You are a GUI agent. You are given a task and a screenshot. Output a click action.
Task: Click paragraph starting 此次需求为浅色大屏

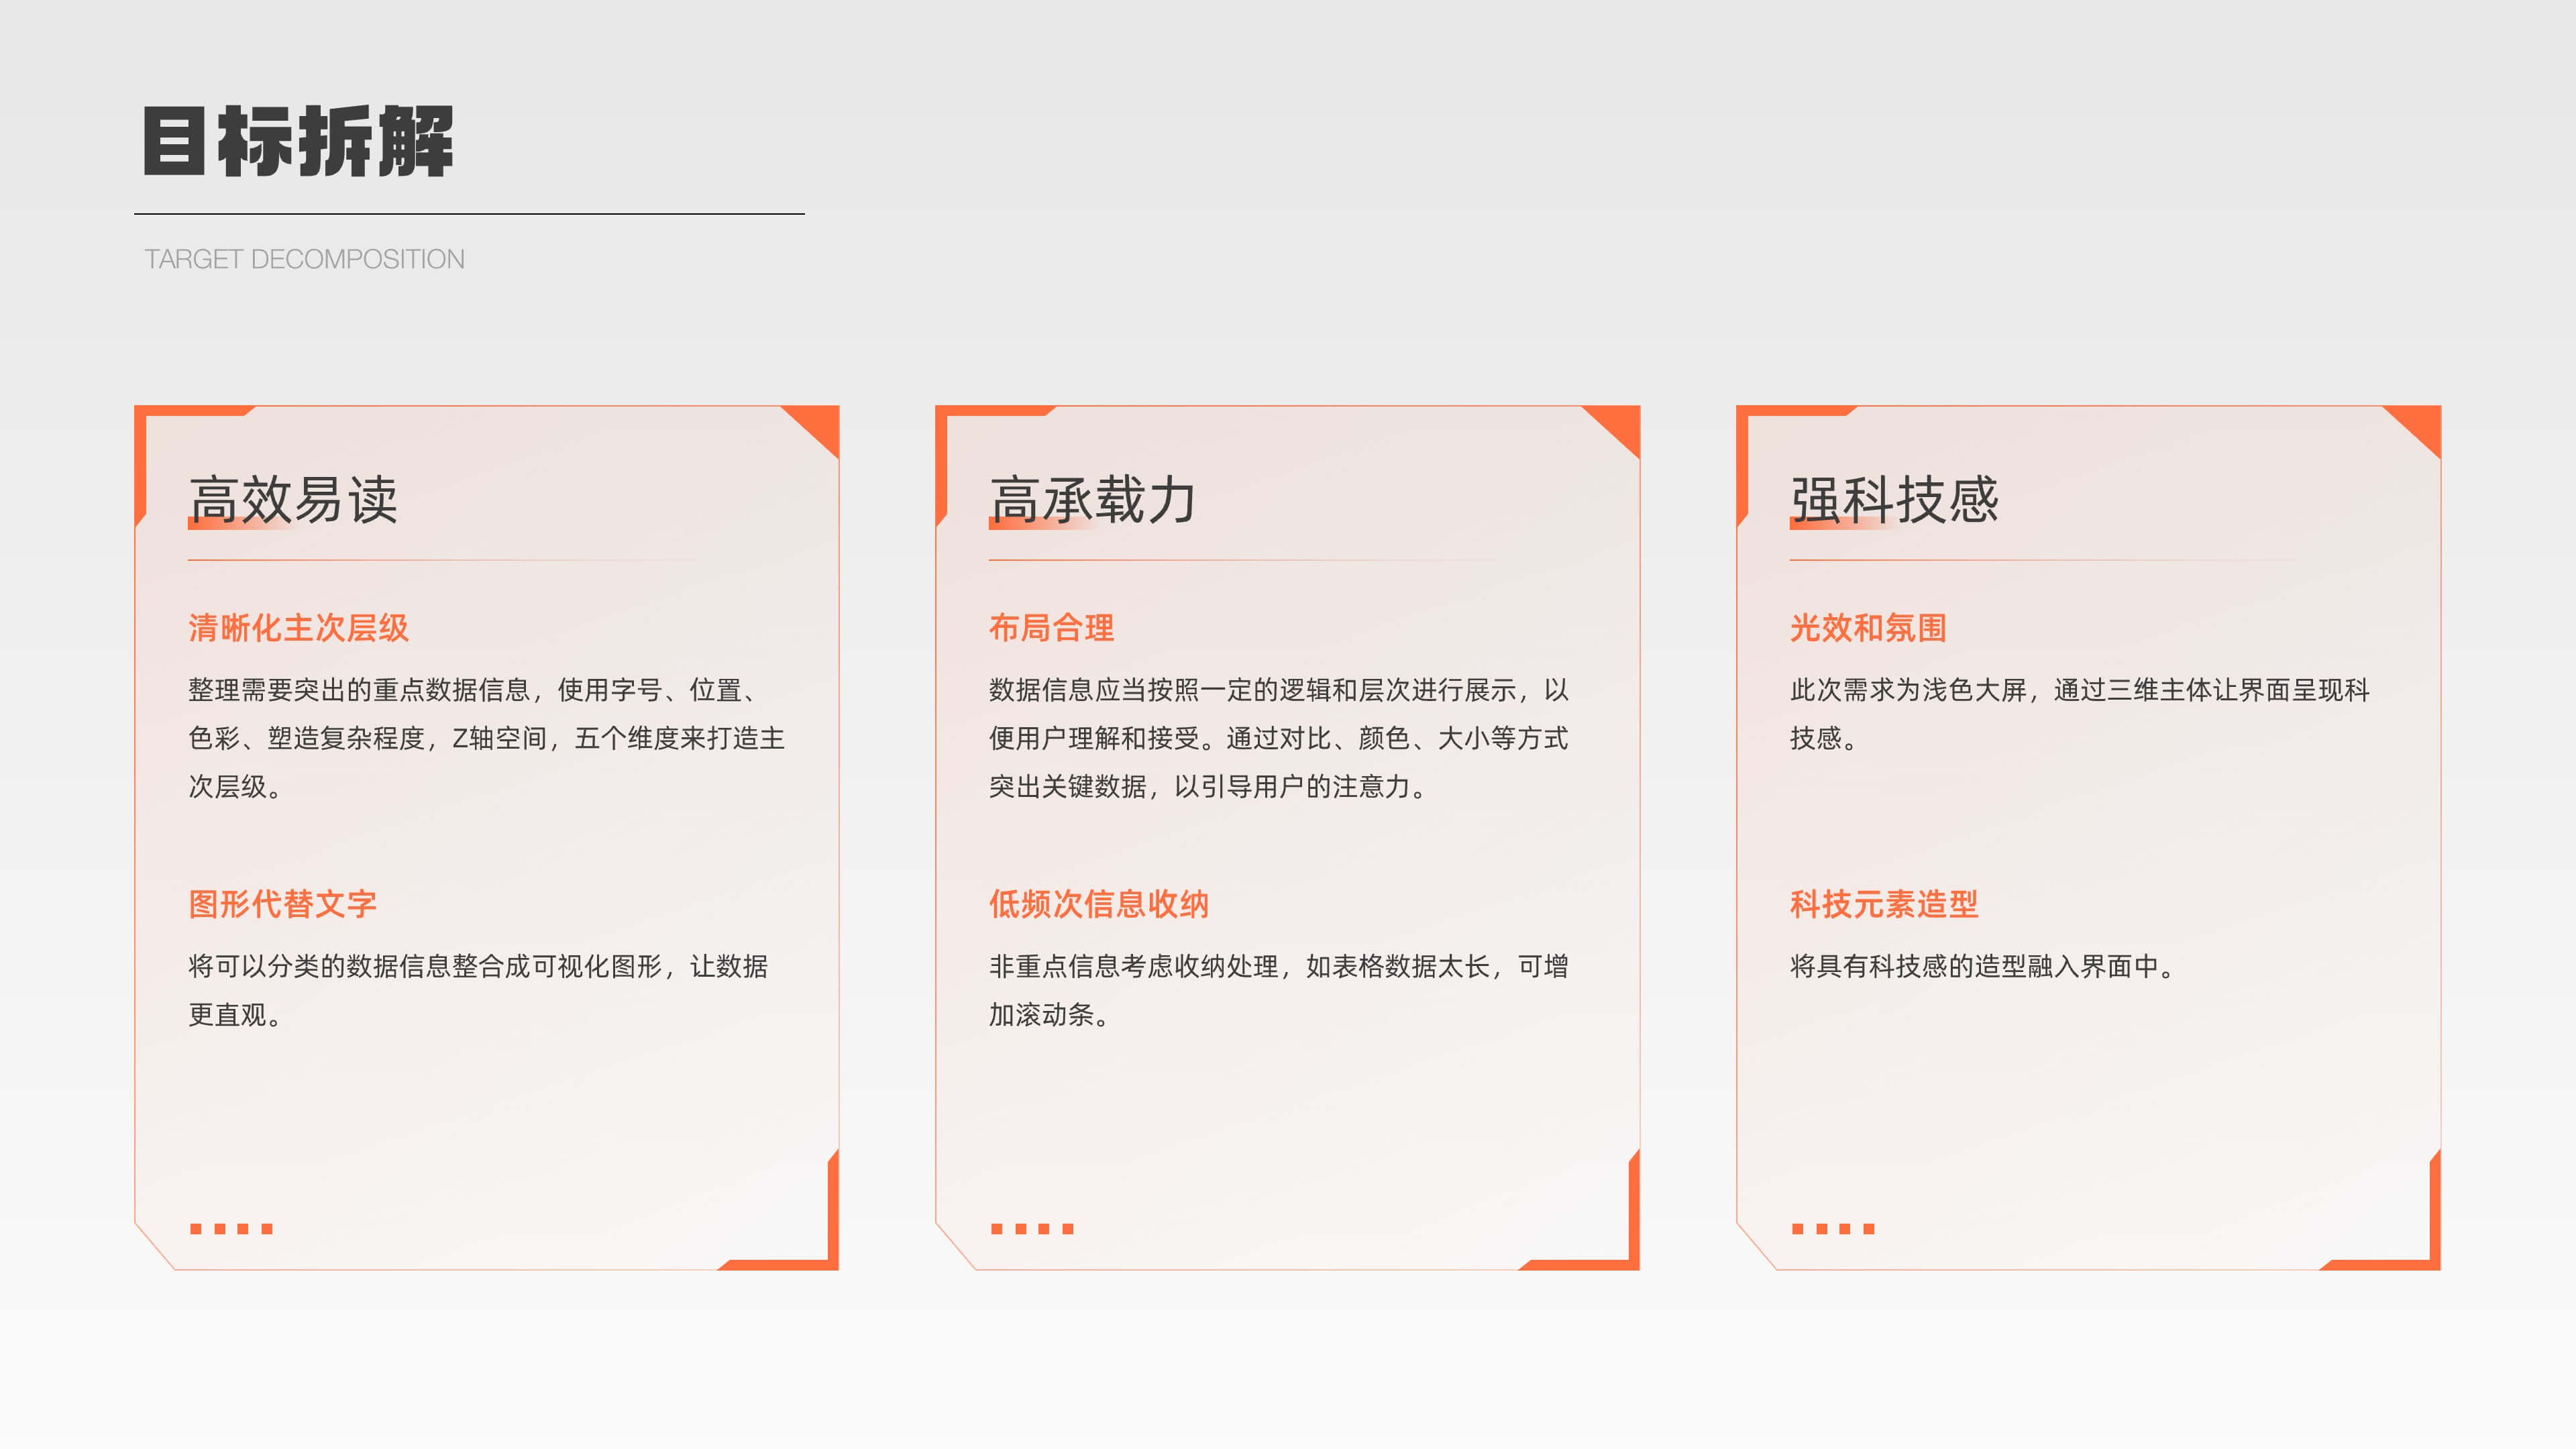[x=2080, y=714]
